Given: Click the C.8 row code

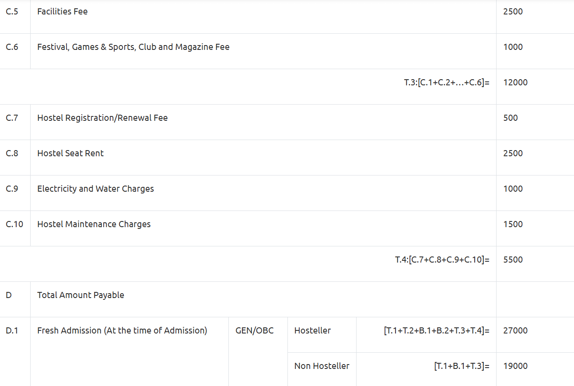Looking at the screenshot, I should click(12, 154).
